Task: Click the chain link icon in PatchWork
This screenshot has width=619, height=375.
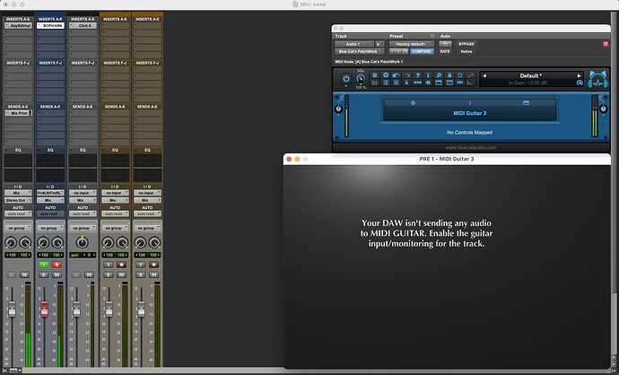Action: tap(460, 83)
